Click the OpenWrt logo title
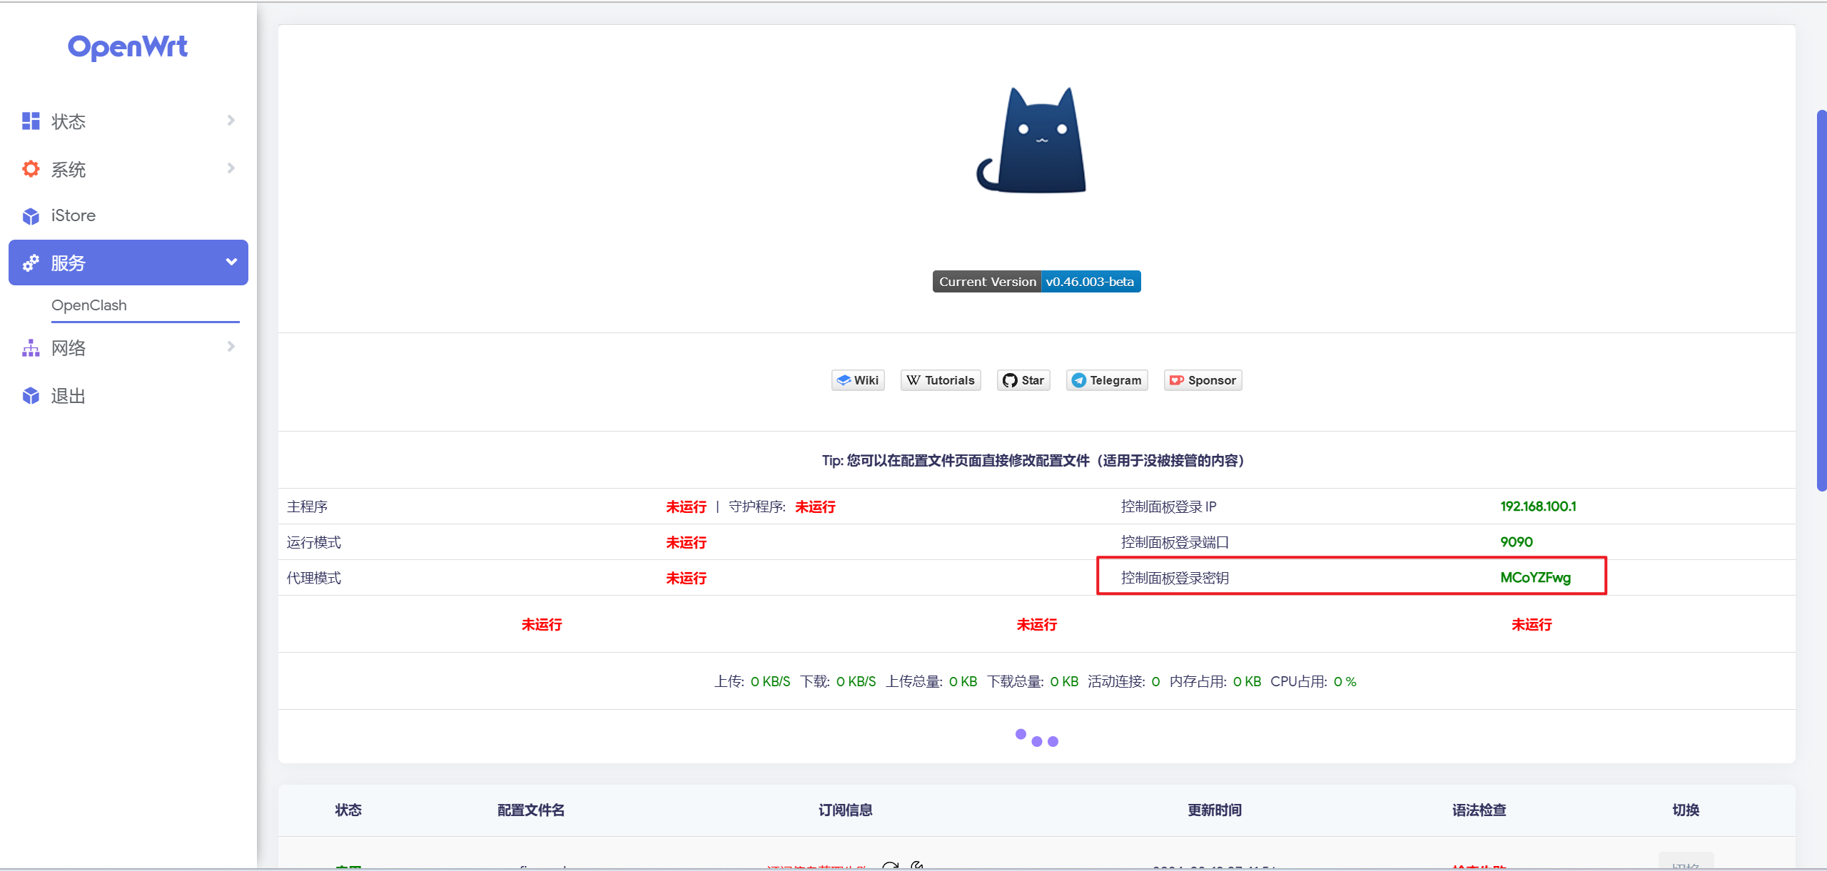Screen dimensions: 1827x871 (128, 47)
